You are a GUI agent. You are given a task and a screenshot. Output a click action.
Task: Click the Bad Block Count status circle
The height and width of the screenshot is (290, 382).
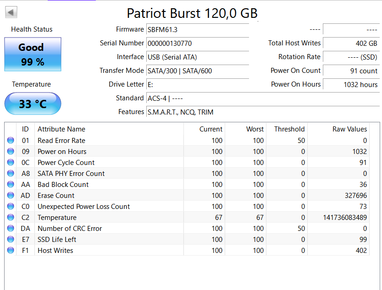pyautogui.click(x=11, y=185)
